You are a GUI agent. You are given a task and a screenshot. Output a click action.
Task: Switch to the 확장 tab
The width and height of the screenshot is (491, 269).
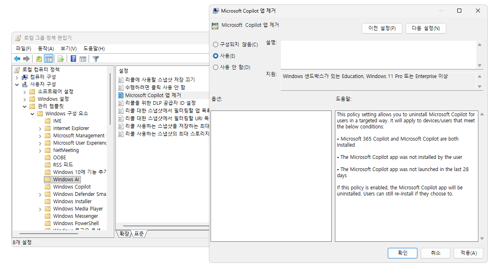point(124,234)
